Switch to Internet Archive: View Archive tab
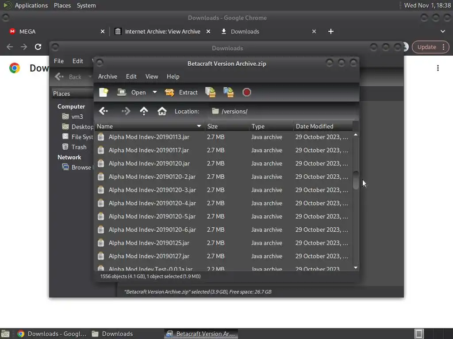The width and height of the screenshot is (453, 339). pos(158,31)
